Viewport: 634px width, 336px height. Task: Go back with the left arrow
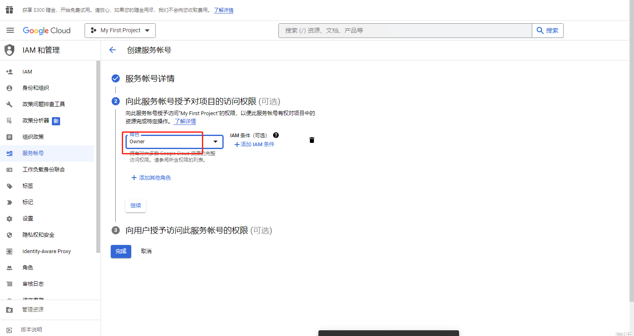pos(112,50)
